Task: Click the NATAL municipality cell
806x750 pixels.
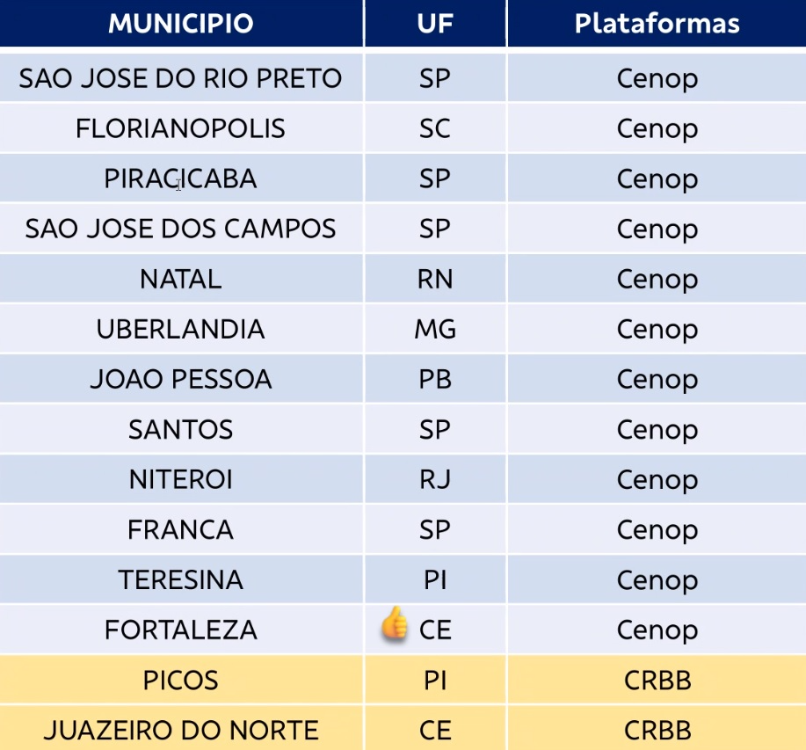Action: [x=181, y=279]
